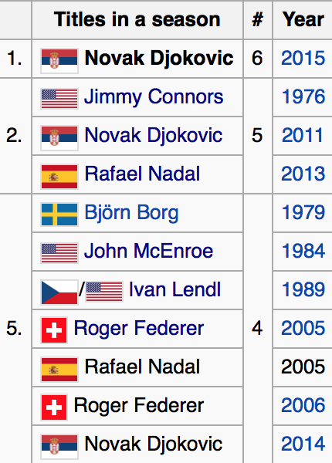Follow the 2011 year link
The width and height of the screenshot is (332, 463).
coord(302,135)
